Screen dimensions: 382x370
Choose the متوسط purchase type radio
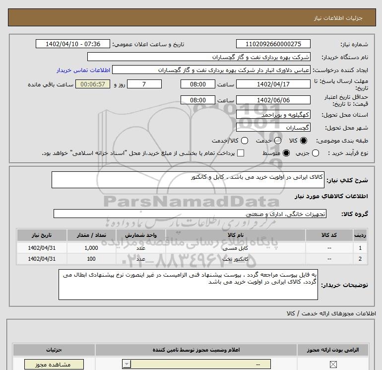[286, 153]
